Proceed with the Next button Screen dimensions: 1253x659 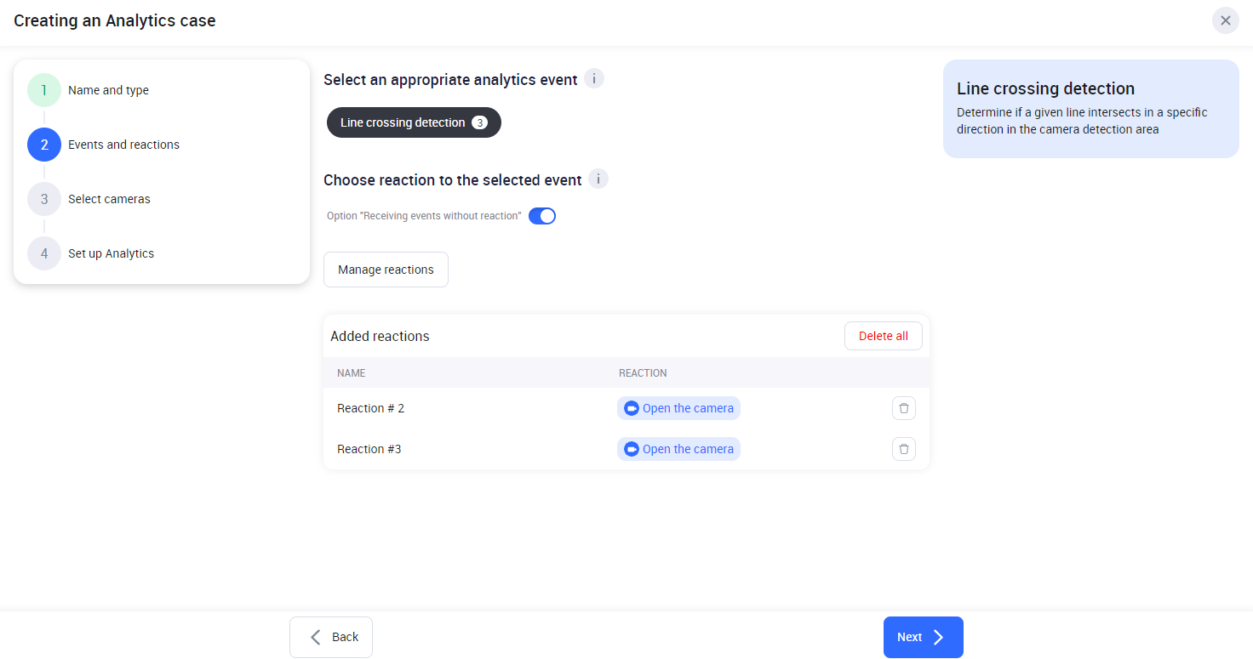tap(923, 637)
